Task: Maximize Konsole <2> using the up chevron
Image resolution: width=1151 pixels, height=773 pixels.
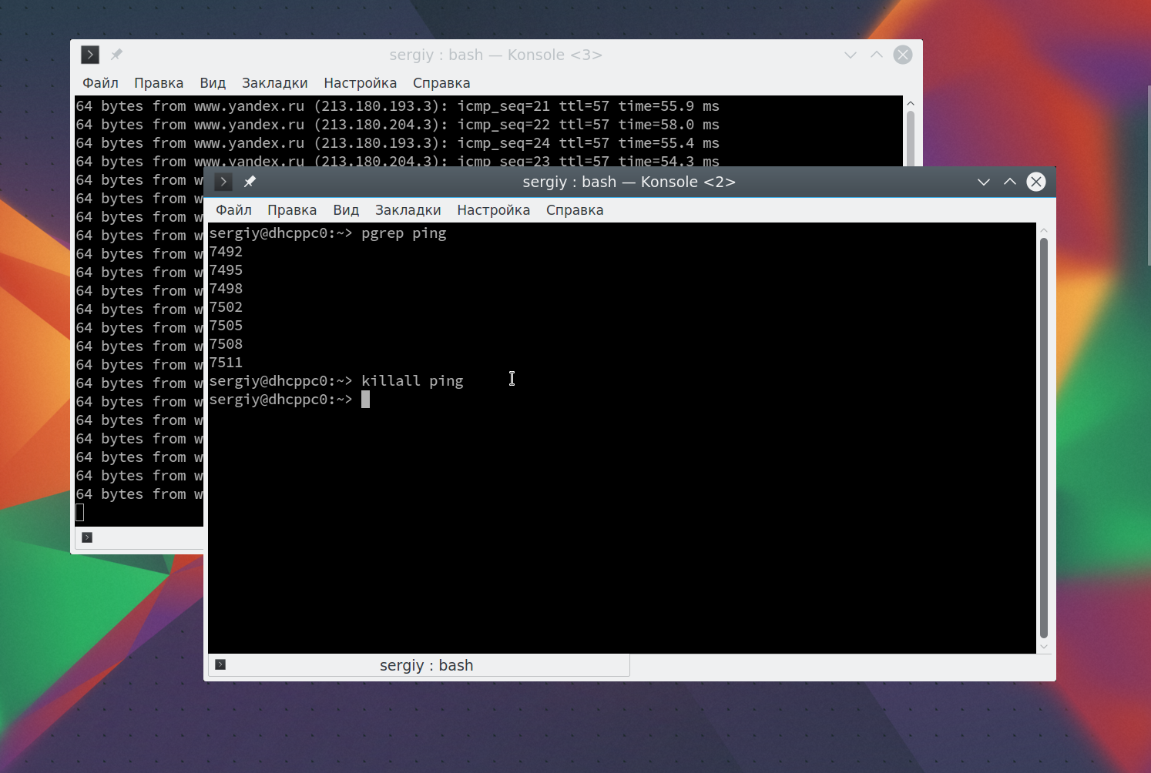Action: pyautogui.click(x=1010, y=182)
